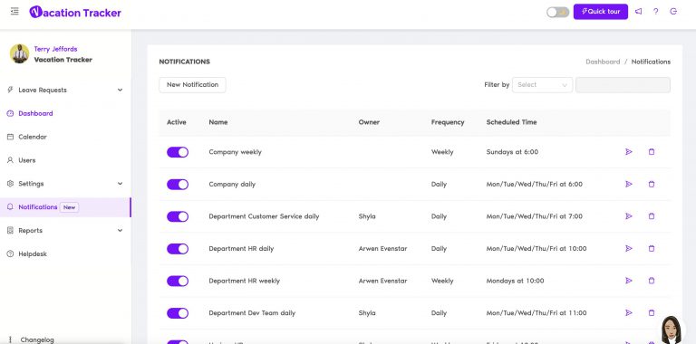The width and height of the screenshot is (696, 344).
Task: Toggle dark mode switch in header
Action: click(x=557, y=12)
